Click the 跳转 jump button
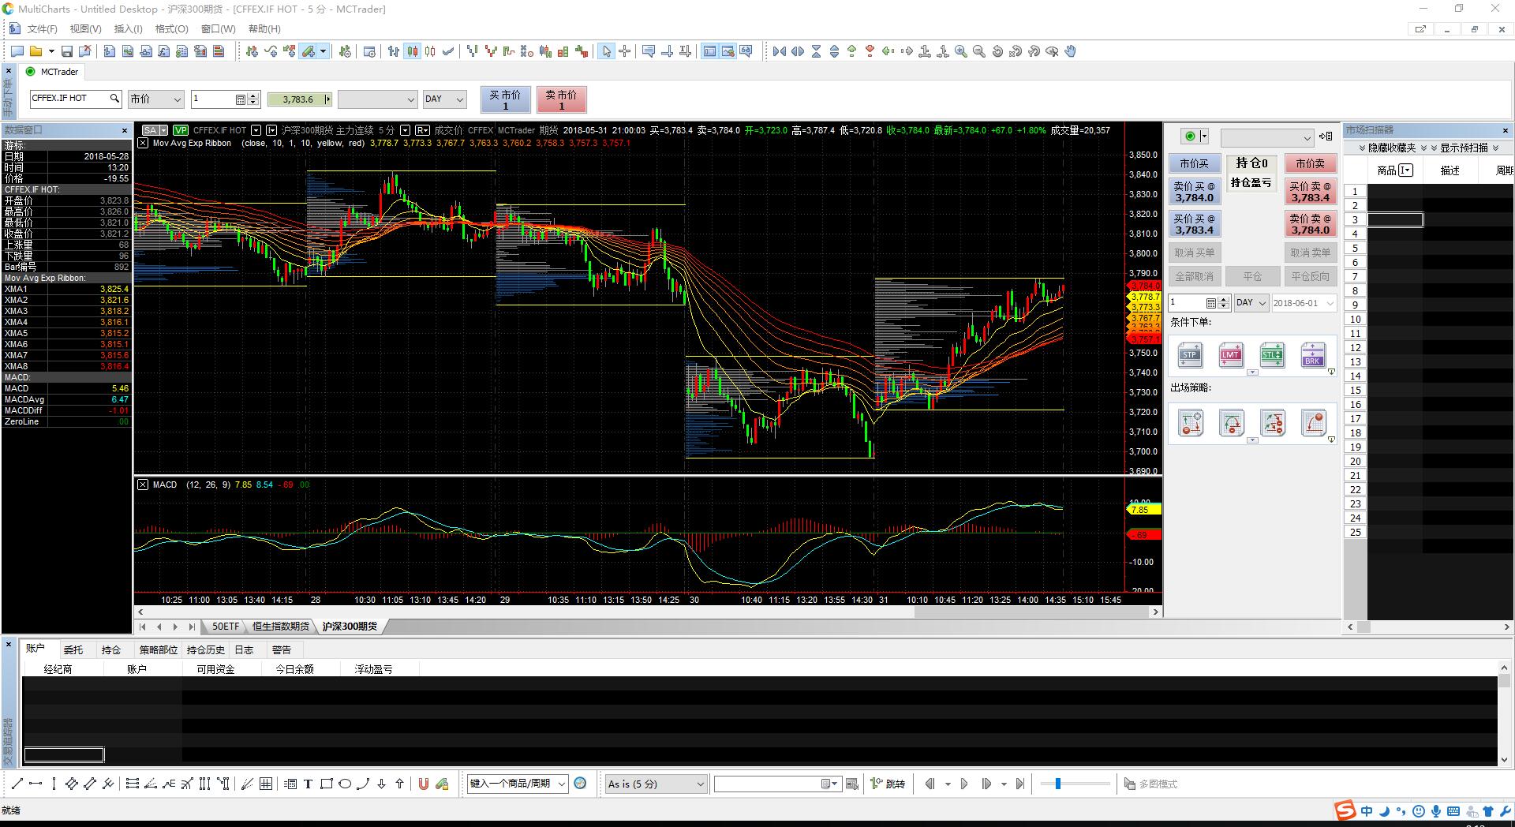 (888, 784)
